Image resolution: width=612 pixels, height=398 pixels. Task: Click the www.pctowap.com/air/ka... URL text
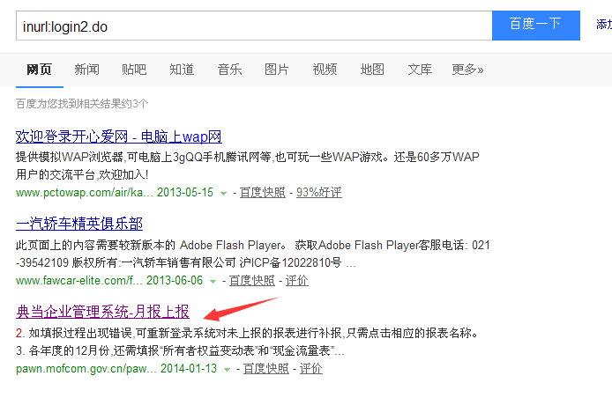pos(84,193)
